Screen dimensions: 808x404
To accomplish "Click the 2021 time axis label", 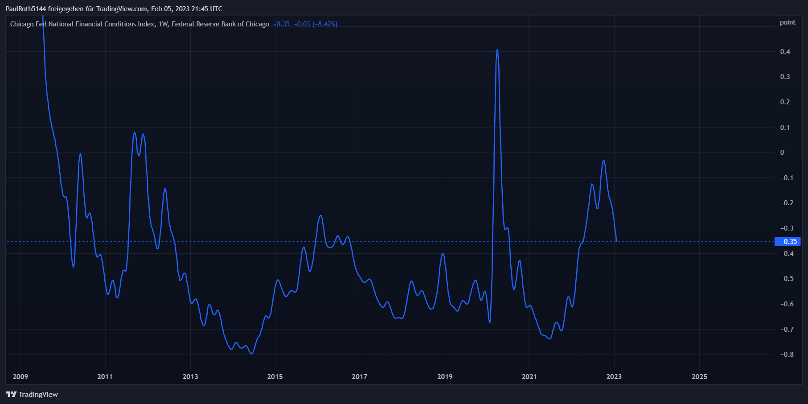I will coord(529,377).
